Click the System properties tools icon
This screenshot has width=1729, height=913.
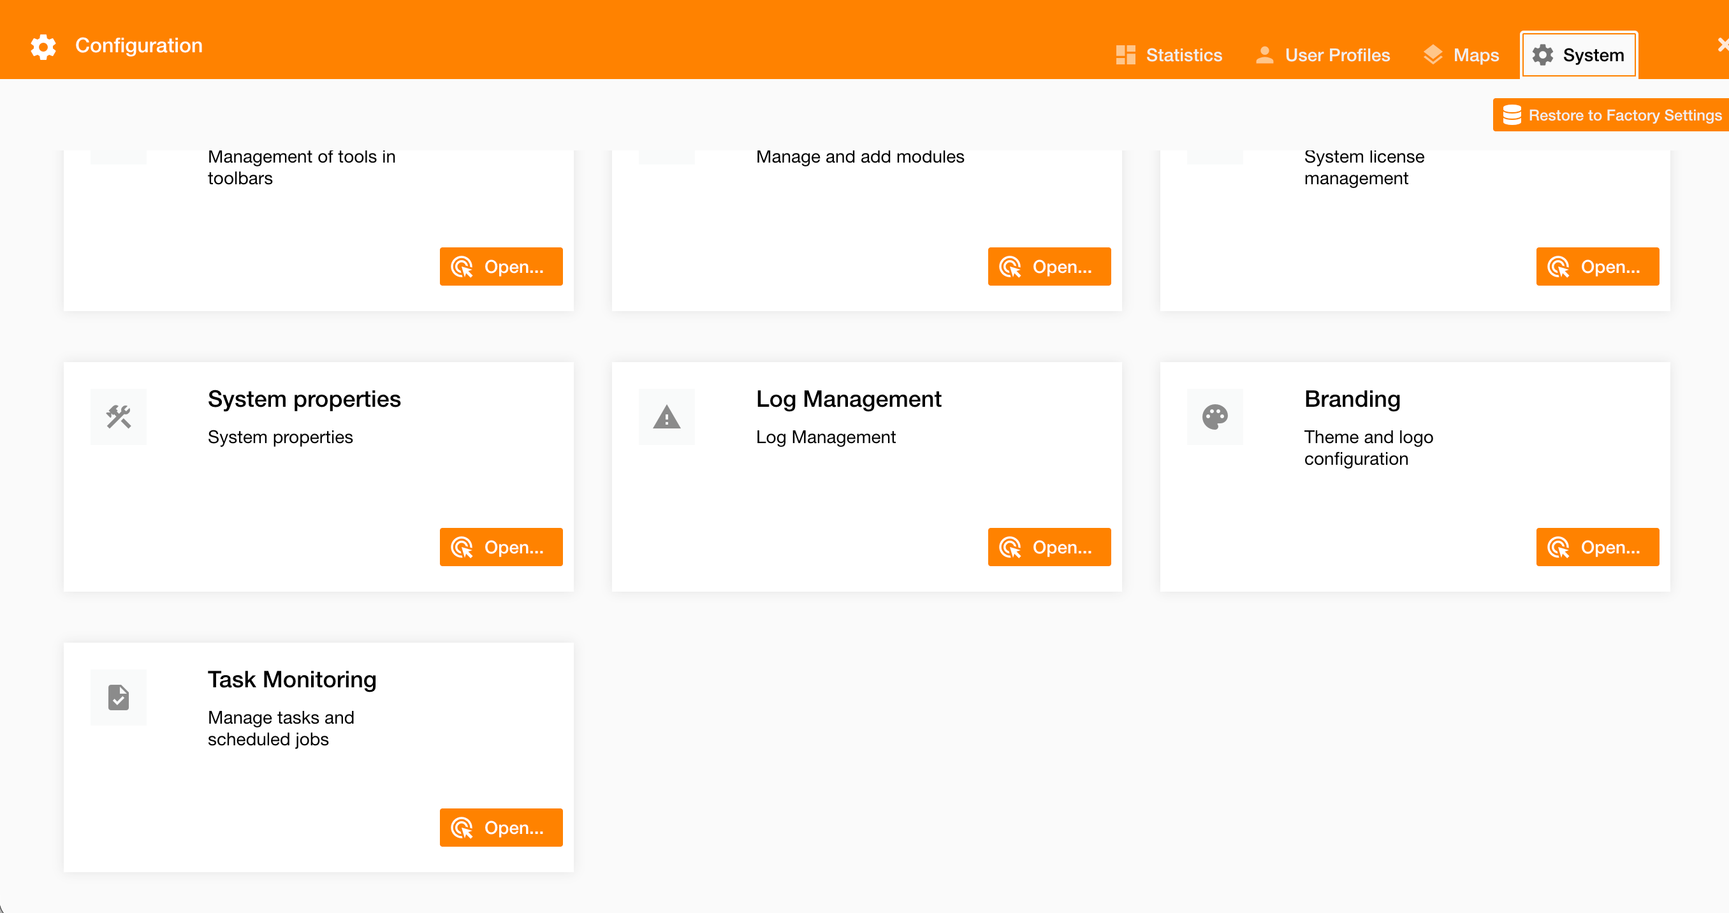coord(119,417)
